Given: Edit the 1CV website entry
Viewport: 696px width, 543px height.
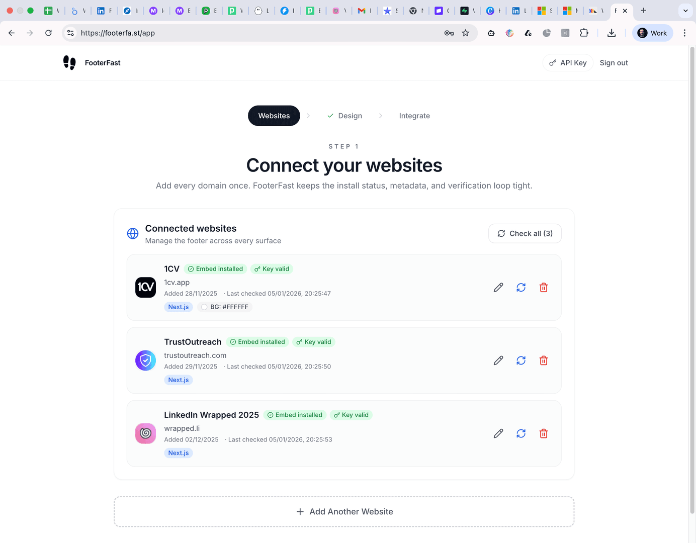Looking at the screenshot, I should click(498, 288).
